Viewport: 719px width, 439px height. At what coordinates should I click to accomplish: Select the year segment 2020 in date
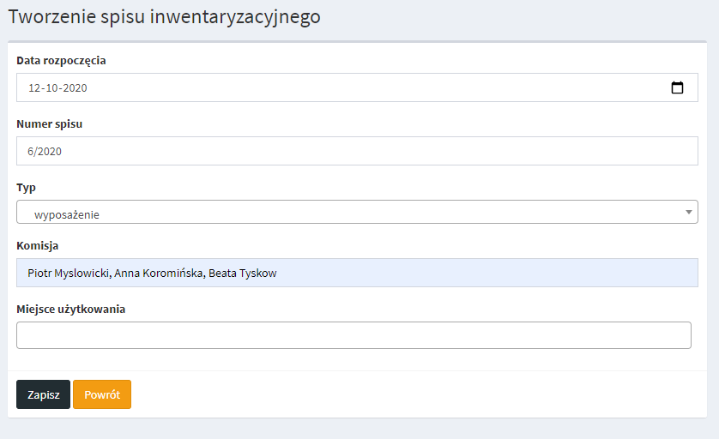[x=74, y=87]
